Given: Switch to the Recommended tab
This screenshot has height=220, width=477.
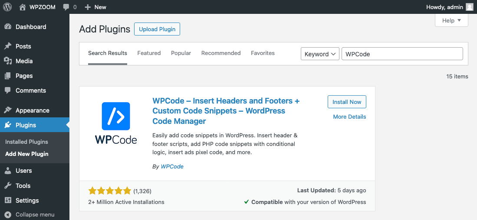Looking at the screenshot, I should coord(221,53).
